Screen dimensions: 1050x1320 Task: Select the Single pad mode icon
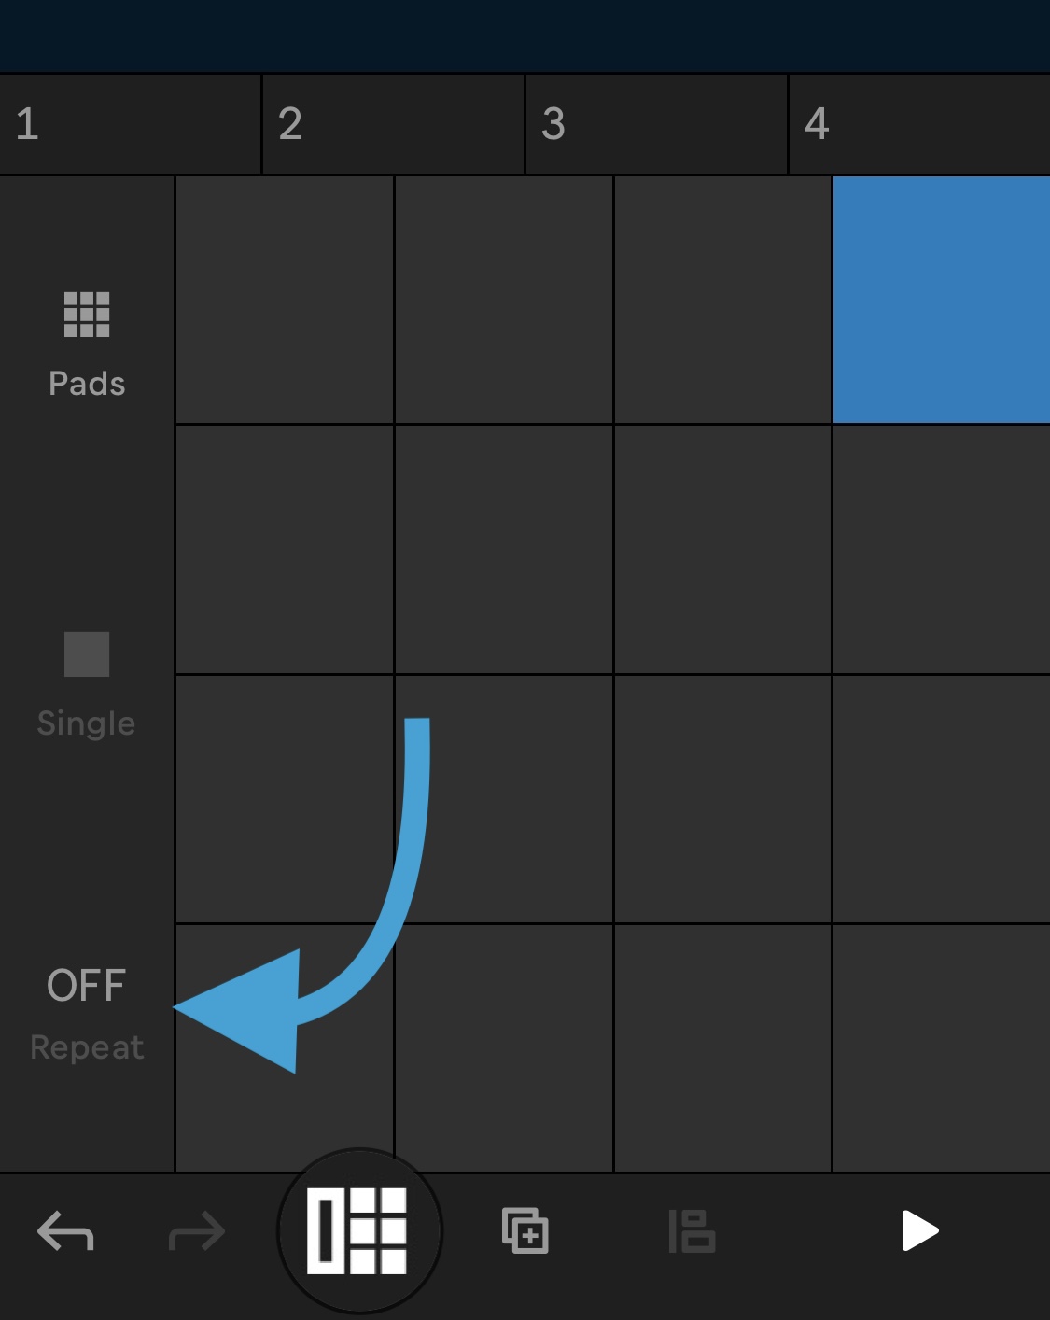(x=87, y=654)
